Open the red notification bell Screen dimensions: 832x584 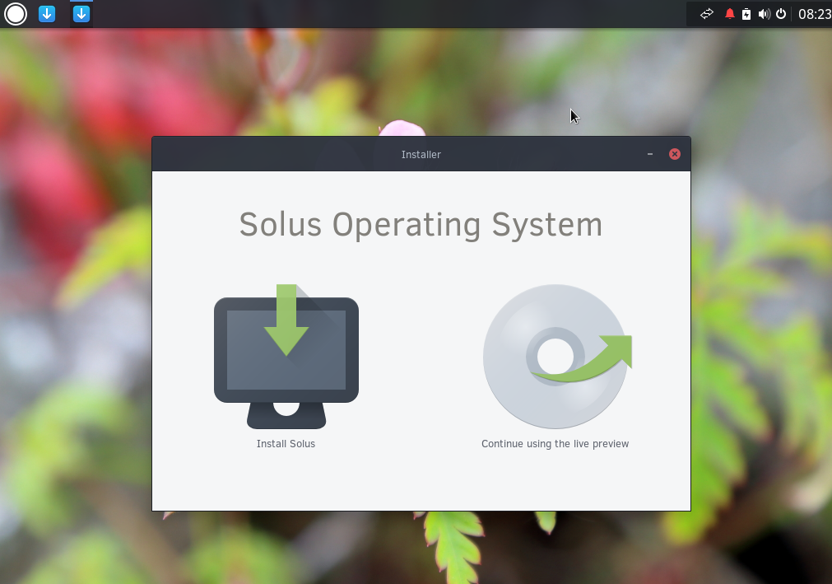[x=730, y=14]
